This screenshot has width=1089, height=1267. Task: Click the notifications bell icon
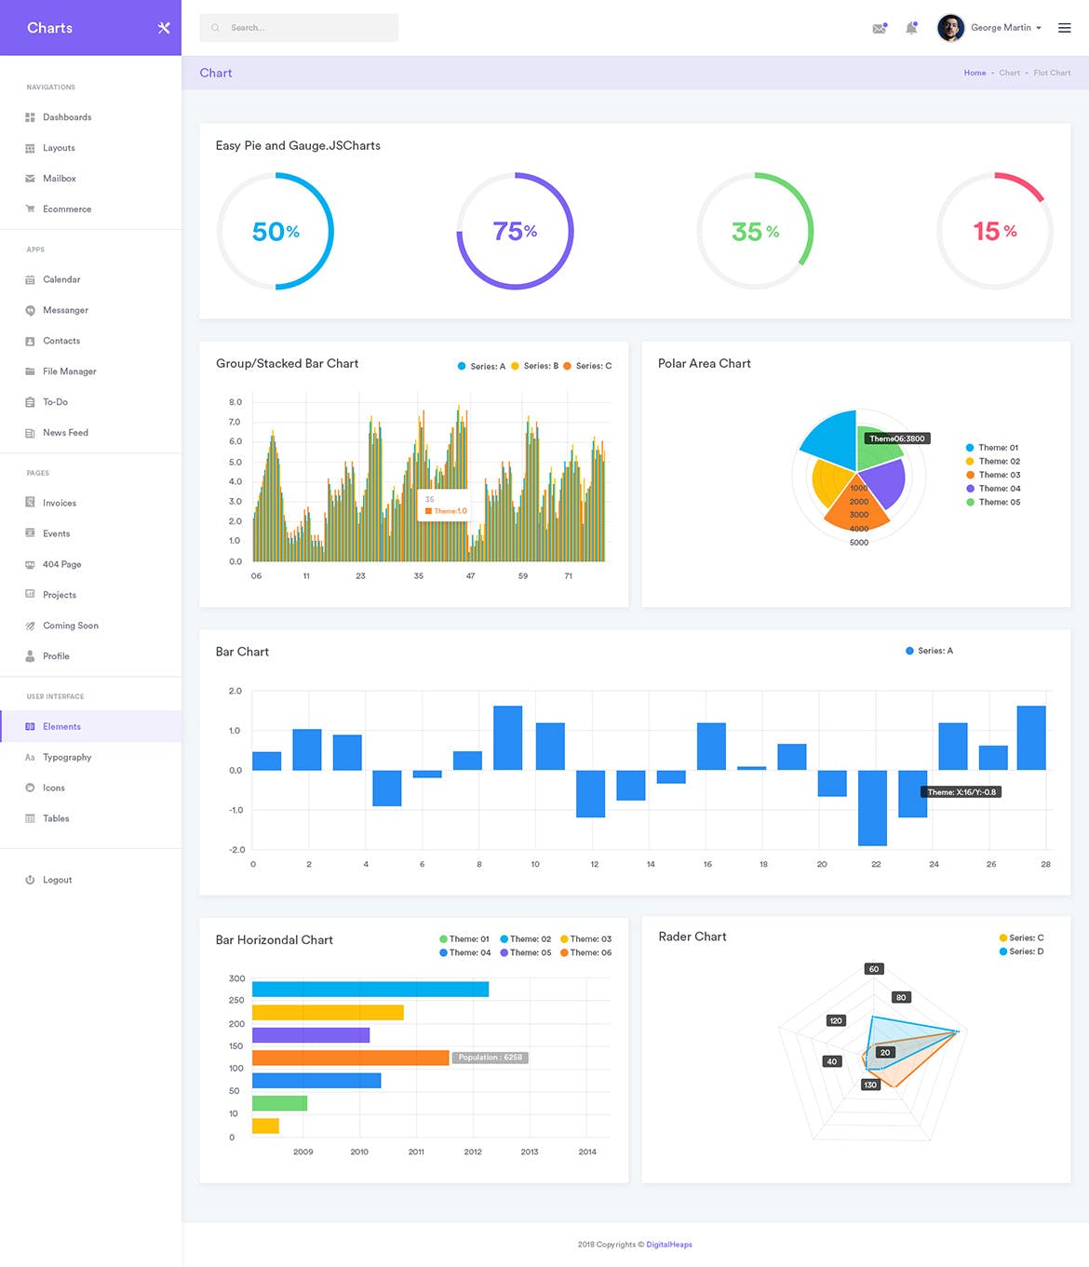(911, 28)
